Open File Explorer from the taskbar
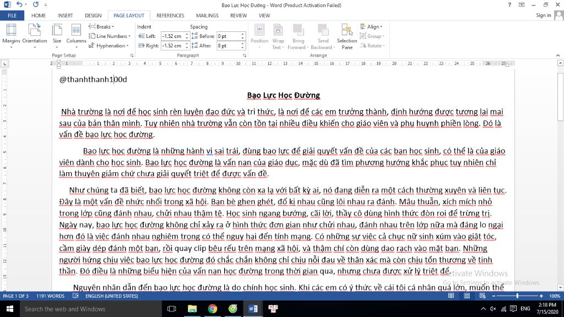This screenshot has width=564, height=317. click(192, 309)
